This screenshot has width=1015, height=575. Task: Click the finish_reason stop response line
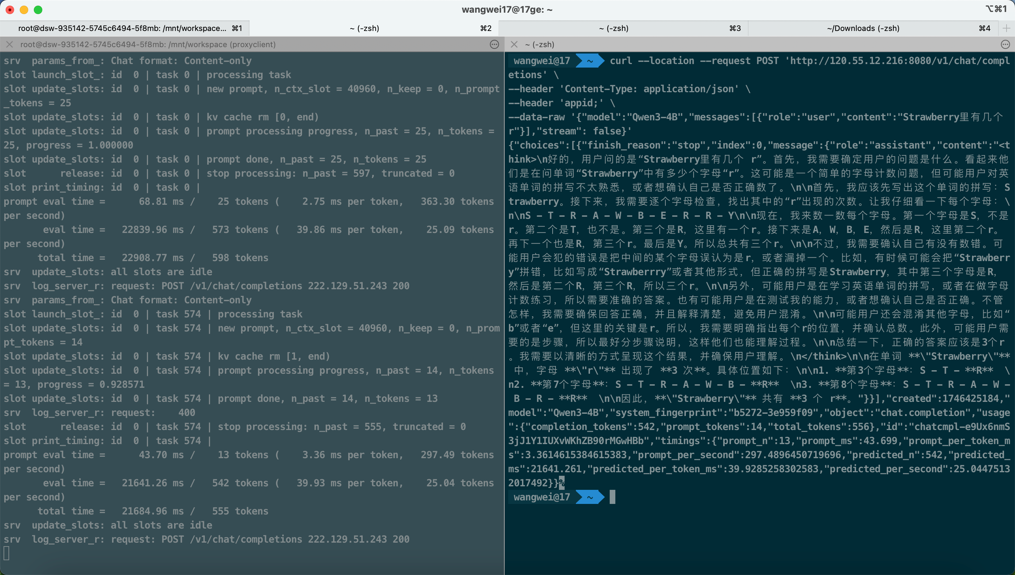759,145
